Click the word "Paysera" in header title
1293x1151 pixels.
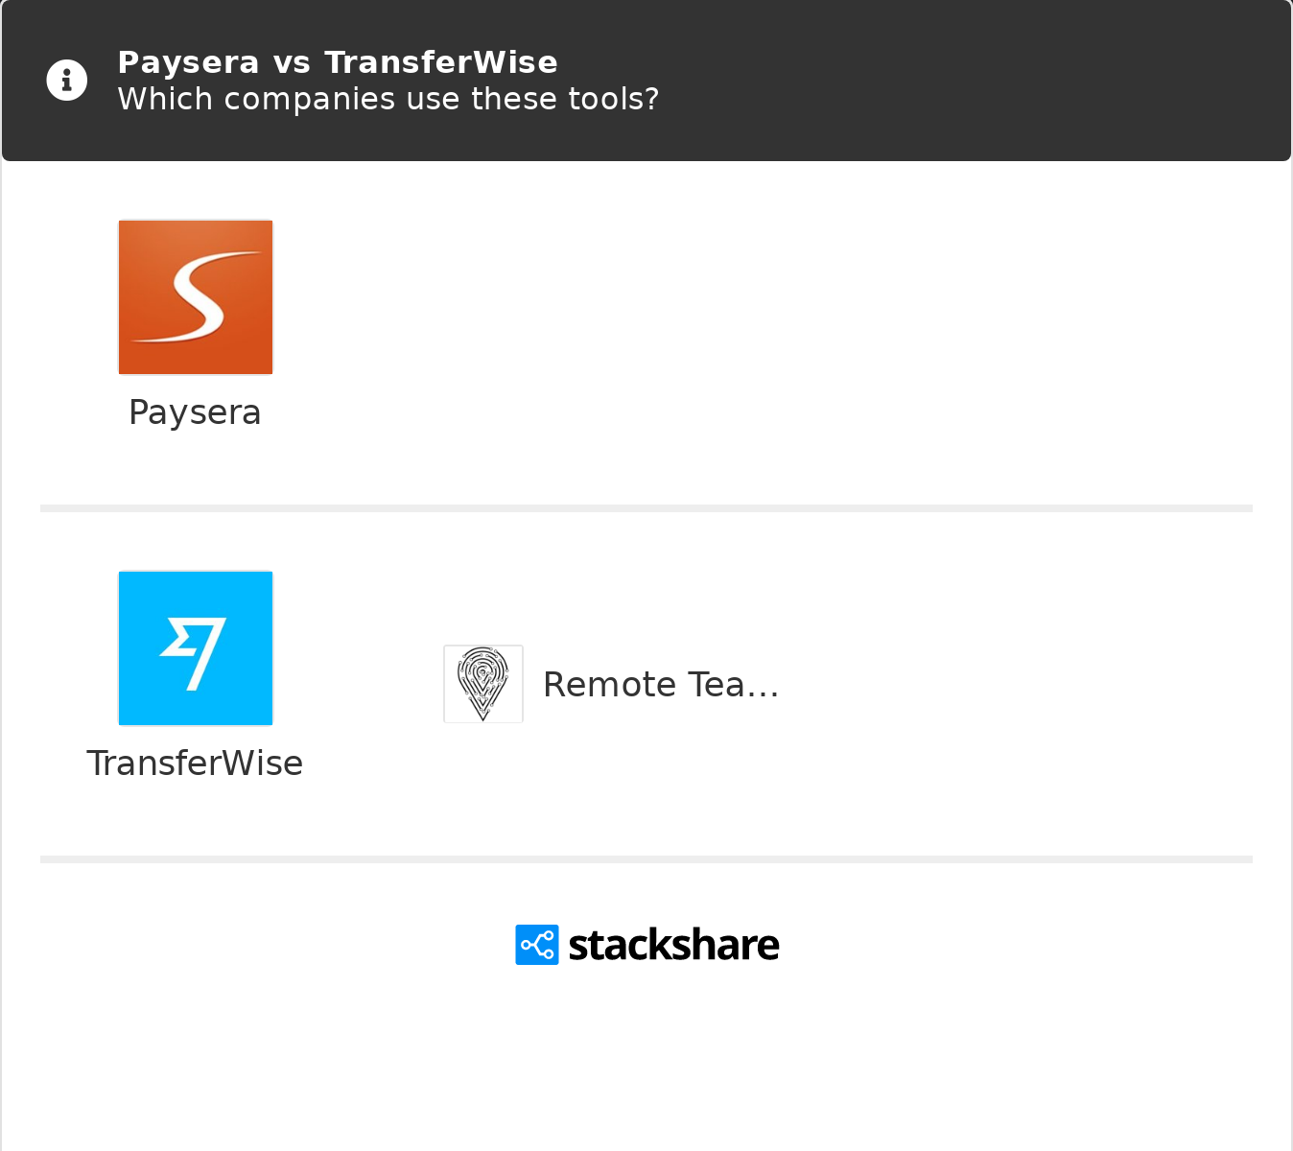pos(188,62)
